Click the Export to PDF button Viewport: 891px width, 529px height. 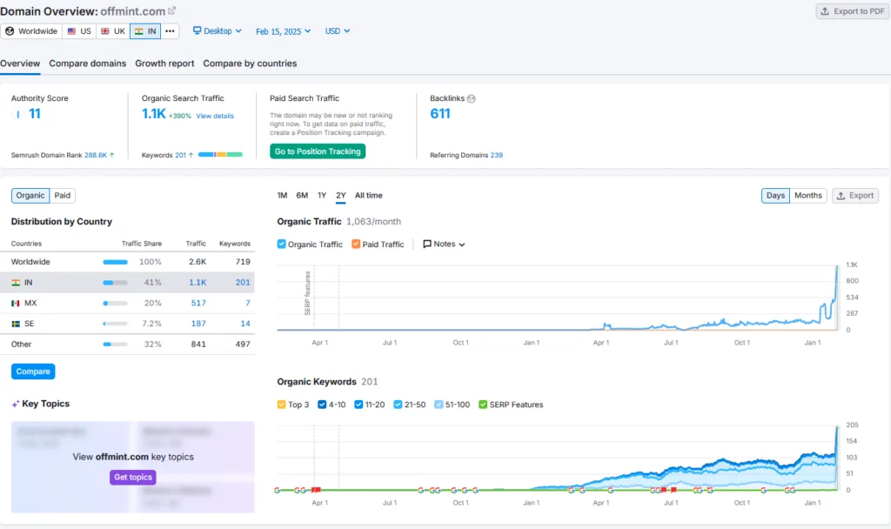coord(853,11)
